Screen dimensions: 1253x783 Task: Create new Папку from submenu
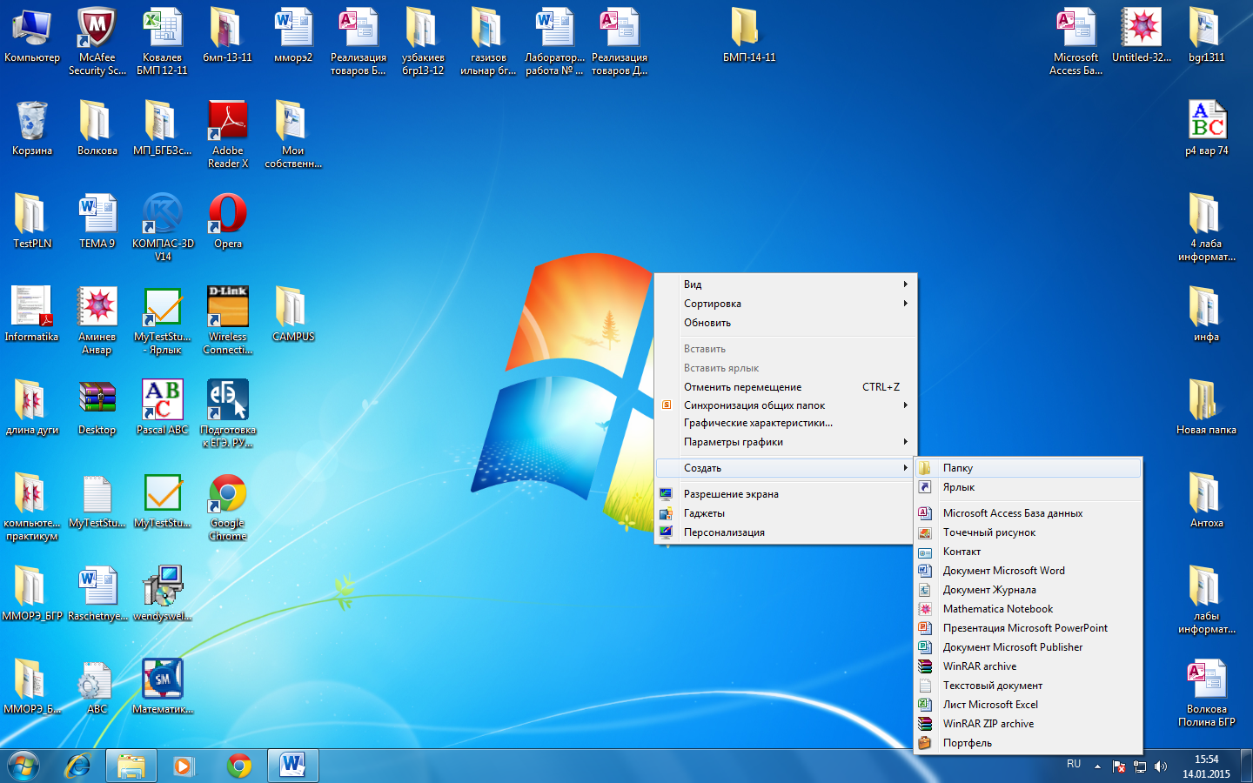(1028, 468)
